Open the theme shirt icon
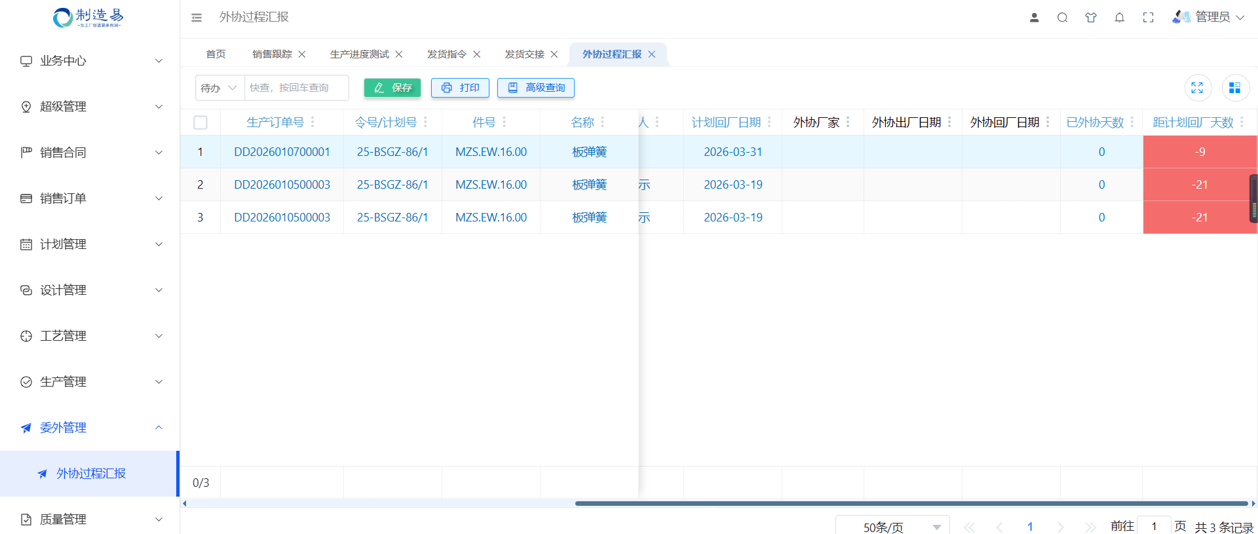The image size is (1258, 534). (1090, 18)
